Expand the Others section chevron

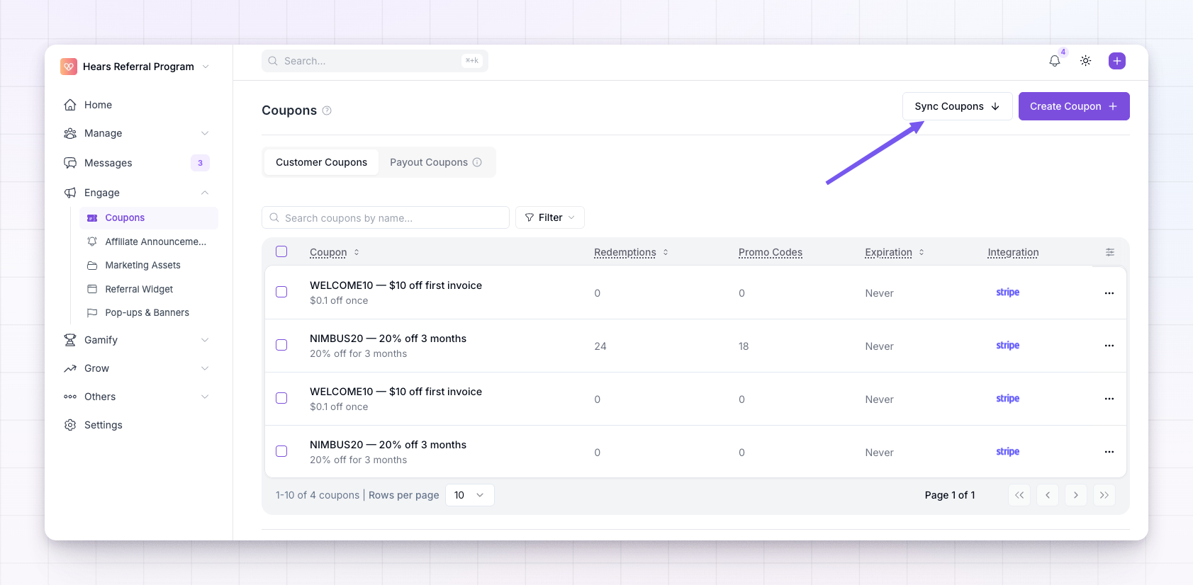click(x=205, y=397)
